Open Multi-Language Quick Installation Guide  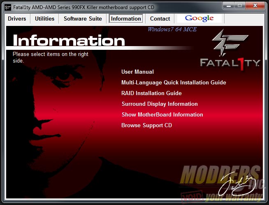click(174, 82)
